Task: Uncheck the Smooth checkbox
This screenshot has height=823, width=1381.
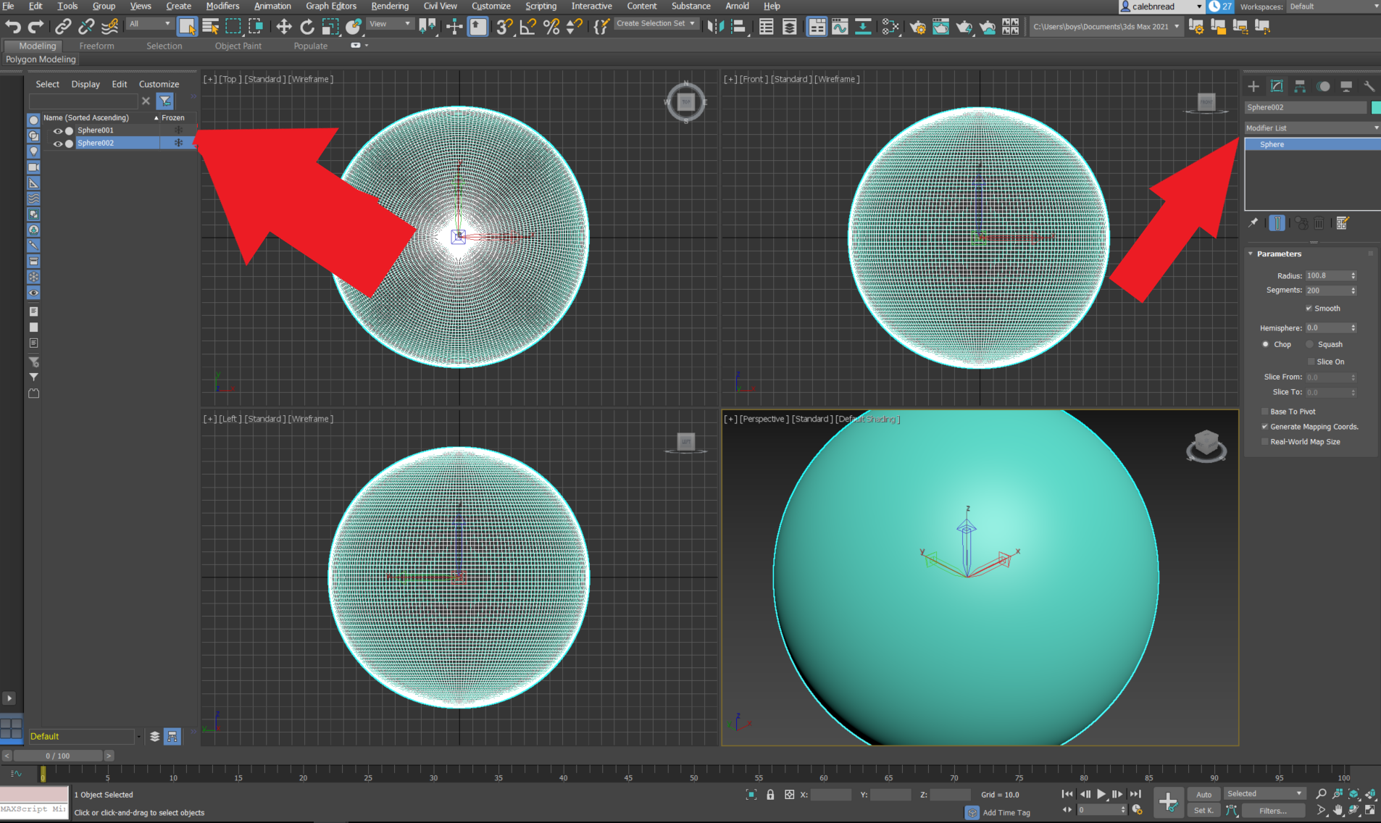Action: (x=1309, y=309)
